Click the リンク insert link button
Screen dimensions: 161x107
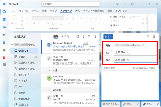tap(114, 21)
